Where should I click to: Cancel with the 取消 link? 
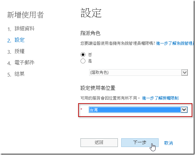[168, 143]
